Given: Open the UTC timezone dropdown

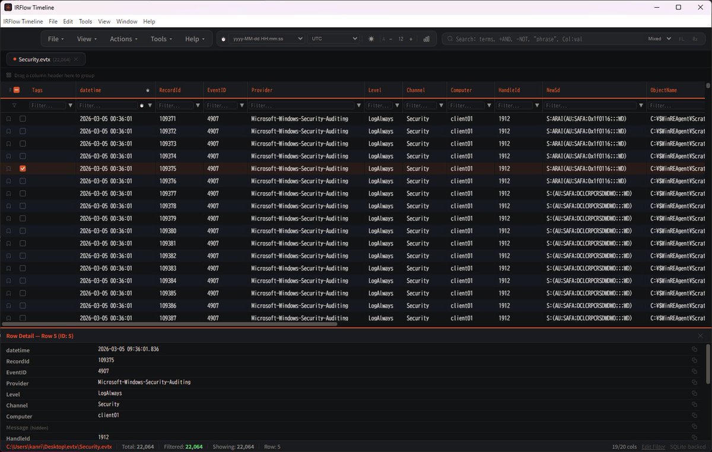Looking at the screenshot, I should (x=333, y=39).
